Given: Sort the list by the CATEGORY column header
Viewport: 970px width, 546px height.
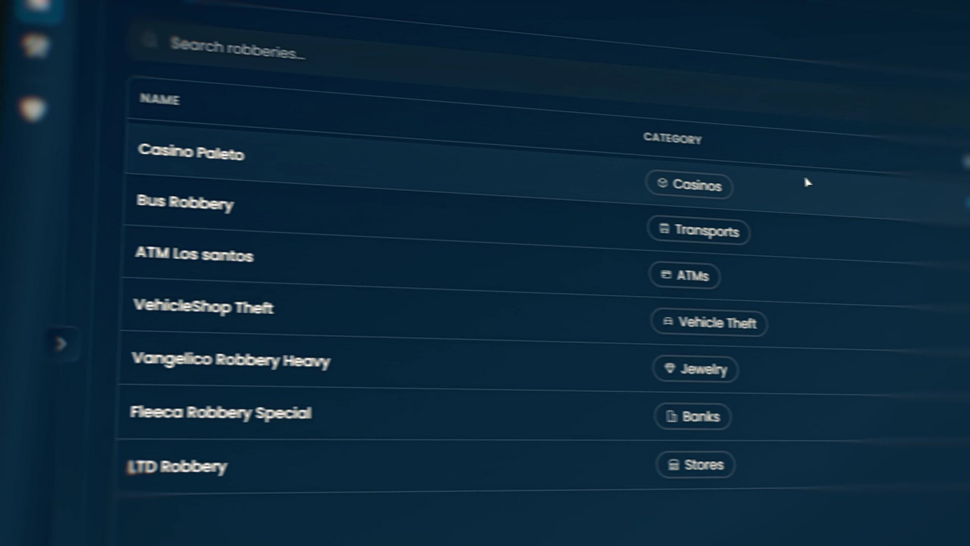Looking at the screenshot, I should tap(673, 138).
